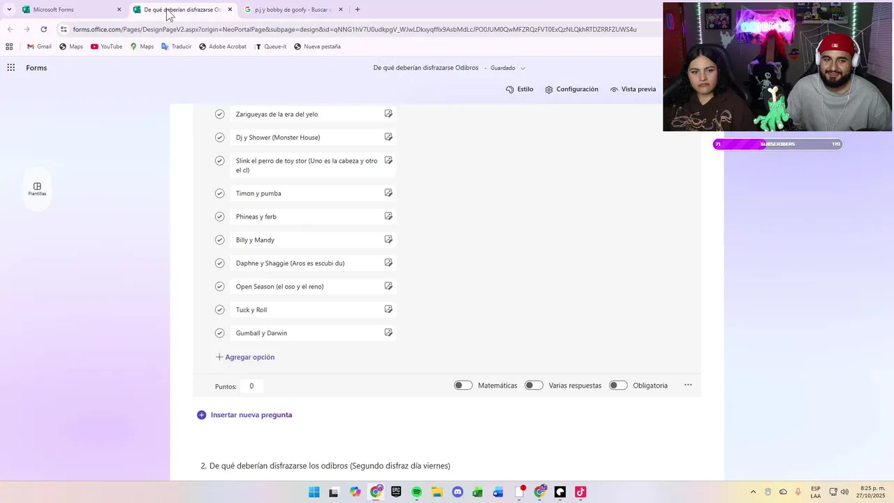
Task: Open the clock showing 8:25 p. m.
Action: pos(872,492)
